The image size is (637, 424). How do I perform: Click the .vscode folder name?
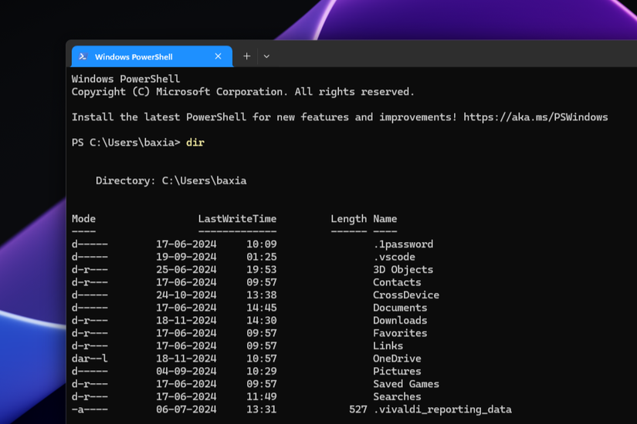click(394, 257)
